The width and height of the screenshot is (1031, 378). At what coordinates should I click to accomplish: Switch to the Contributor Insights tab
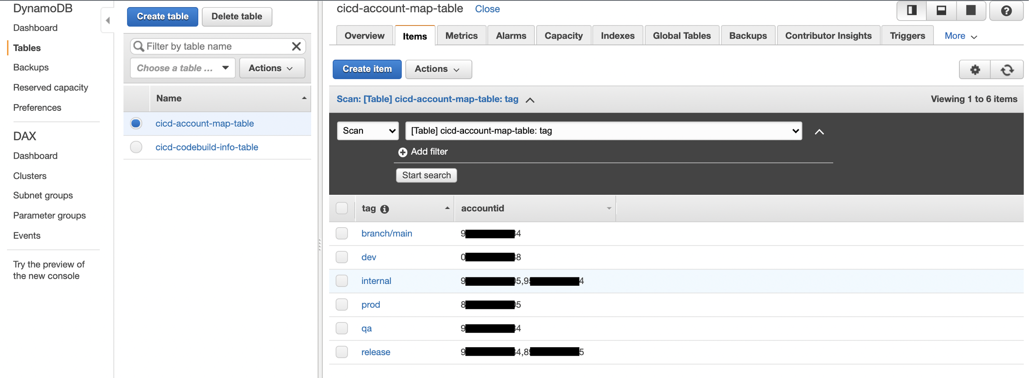point(828,36)
